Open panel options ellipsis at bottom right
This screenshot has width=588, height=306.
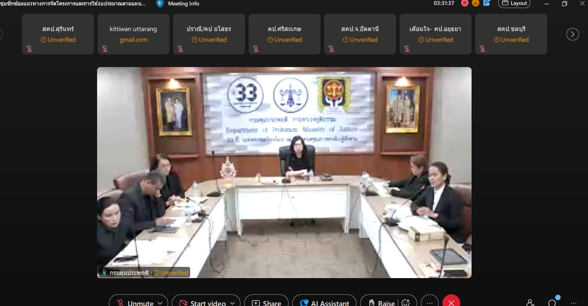click(x=574, y=303)
